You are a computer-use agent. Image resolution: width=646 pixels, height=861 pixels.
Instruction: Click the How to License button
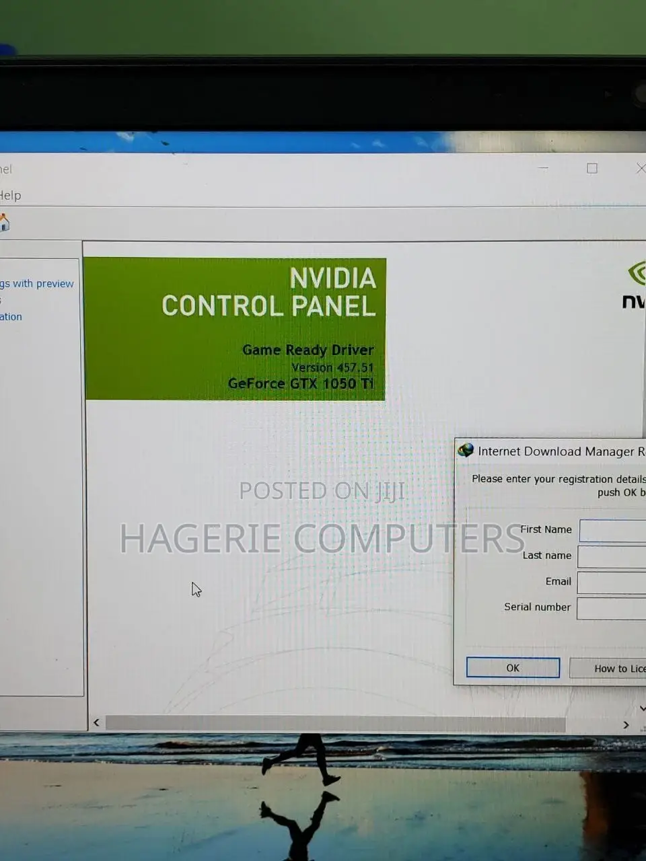[608, 668]
